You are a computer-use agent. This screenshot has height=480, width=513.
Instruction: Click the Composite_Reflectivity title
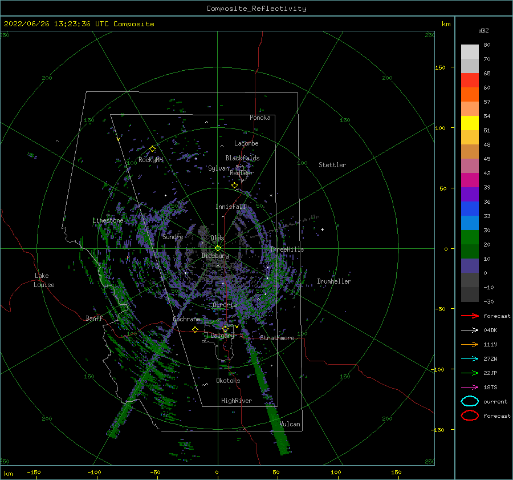pos(256,9)
